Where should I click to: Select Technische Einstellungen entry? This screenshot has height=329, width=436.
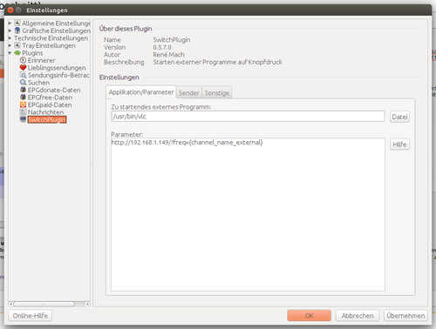[x=51, y=38]
